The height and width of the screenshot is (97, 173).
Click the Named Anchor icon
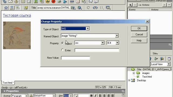tap(16, 1)
